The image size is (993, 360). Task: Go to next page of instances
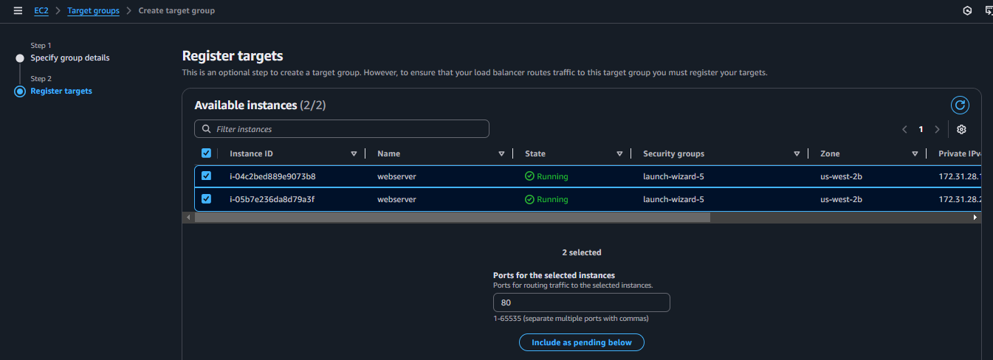click(x=937, y=129)
